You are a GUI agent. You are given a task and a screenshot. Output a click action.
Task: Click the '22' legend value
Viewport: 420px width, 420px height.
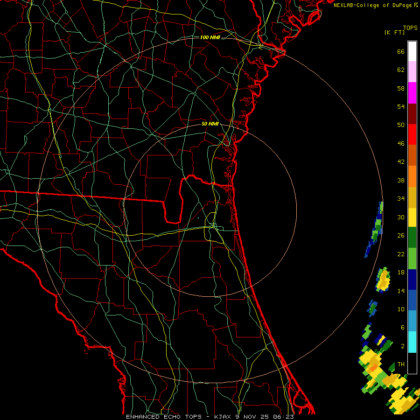[401, 254]
